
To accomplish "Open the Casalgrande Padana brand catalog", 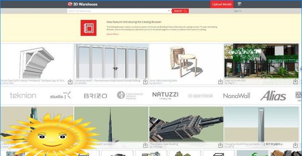I will pos(130,95).
